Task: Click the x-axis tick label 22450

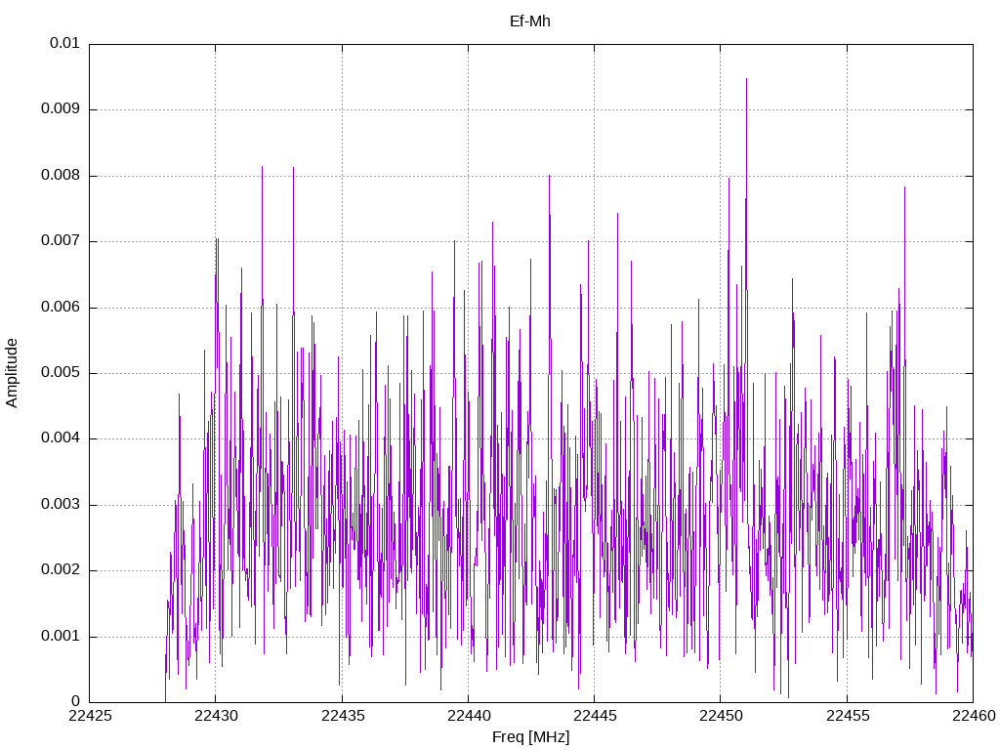Action: pos(722,716)
